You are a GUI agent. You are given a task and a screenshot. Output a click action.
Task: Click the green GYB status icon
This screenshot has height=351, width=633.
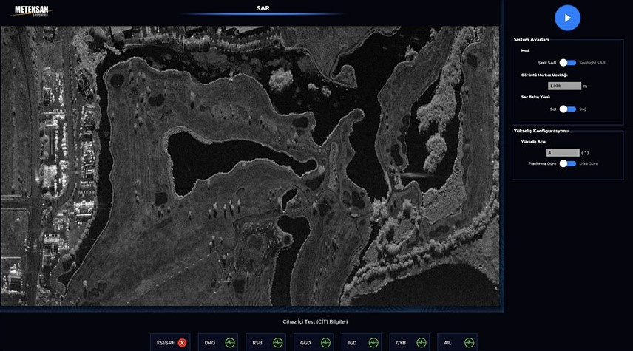[422, 343]
